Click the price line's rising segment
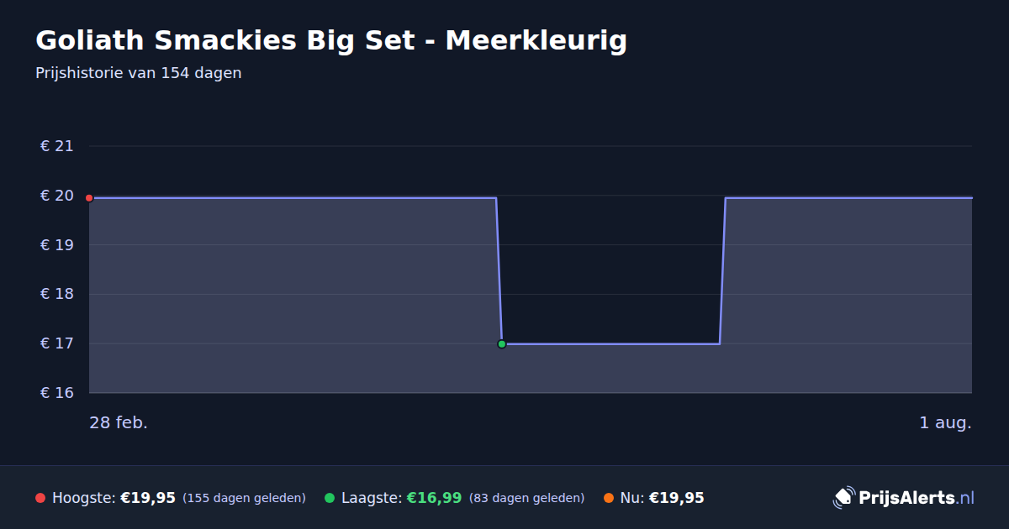This screenshot has height=529, width=1009. 722,270
